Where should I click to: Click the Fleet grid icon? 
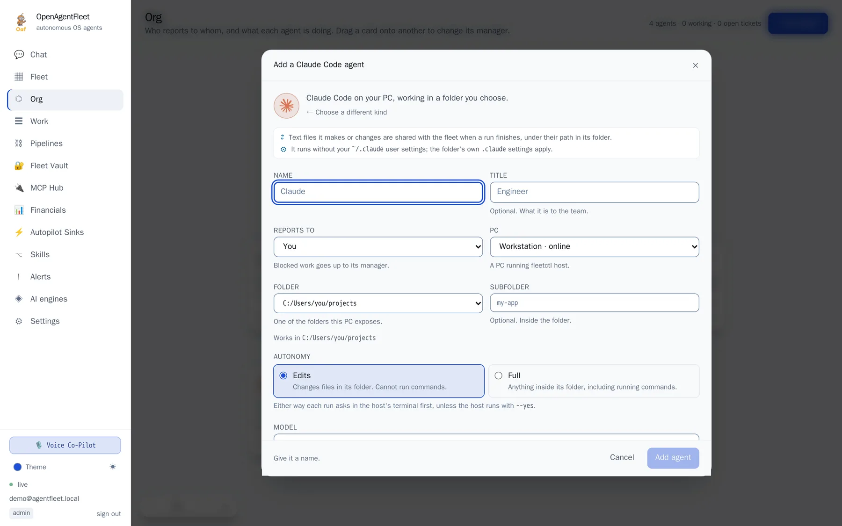(19, 77)
